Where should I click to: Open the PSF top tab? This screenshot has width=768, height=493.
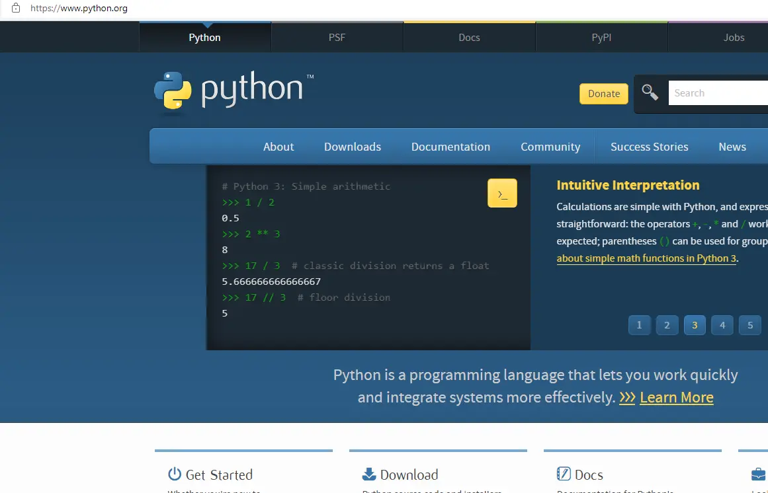tap(337, 37)
